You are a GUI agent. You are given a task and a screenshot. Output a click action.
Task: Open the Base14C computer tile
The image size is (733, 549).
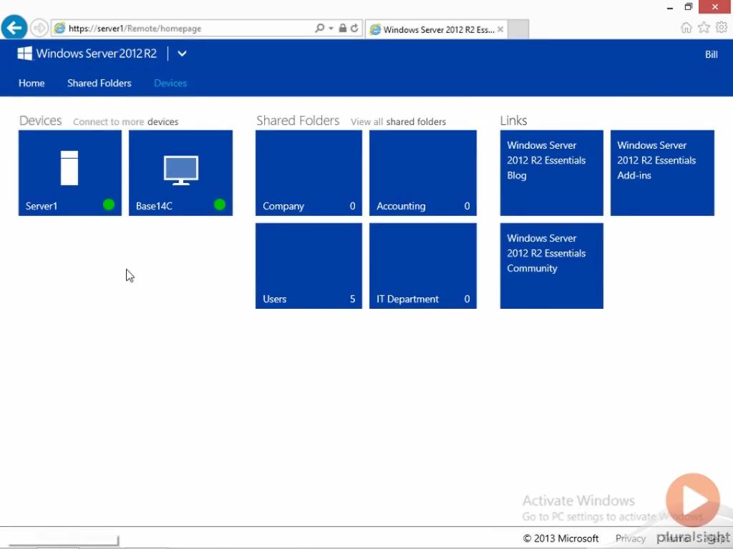(180, 173)
